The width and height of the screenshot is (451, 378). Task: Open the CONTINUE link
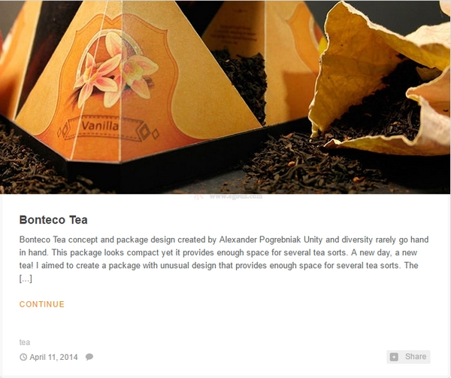pyautogui.click(x=42, y=304)
